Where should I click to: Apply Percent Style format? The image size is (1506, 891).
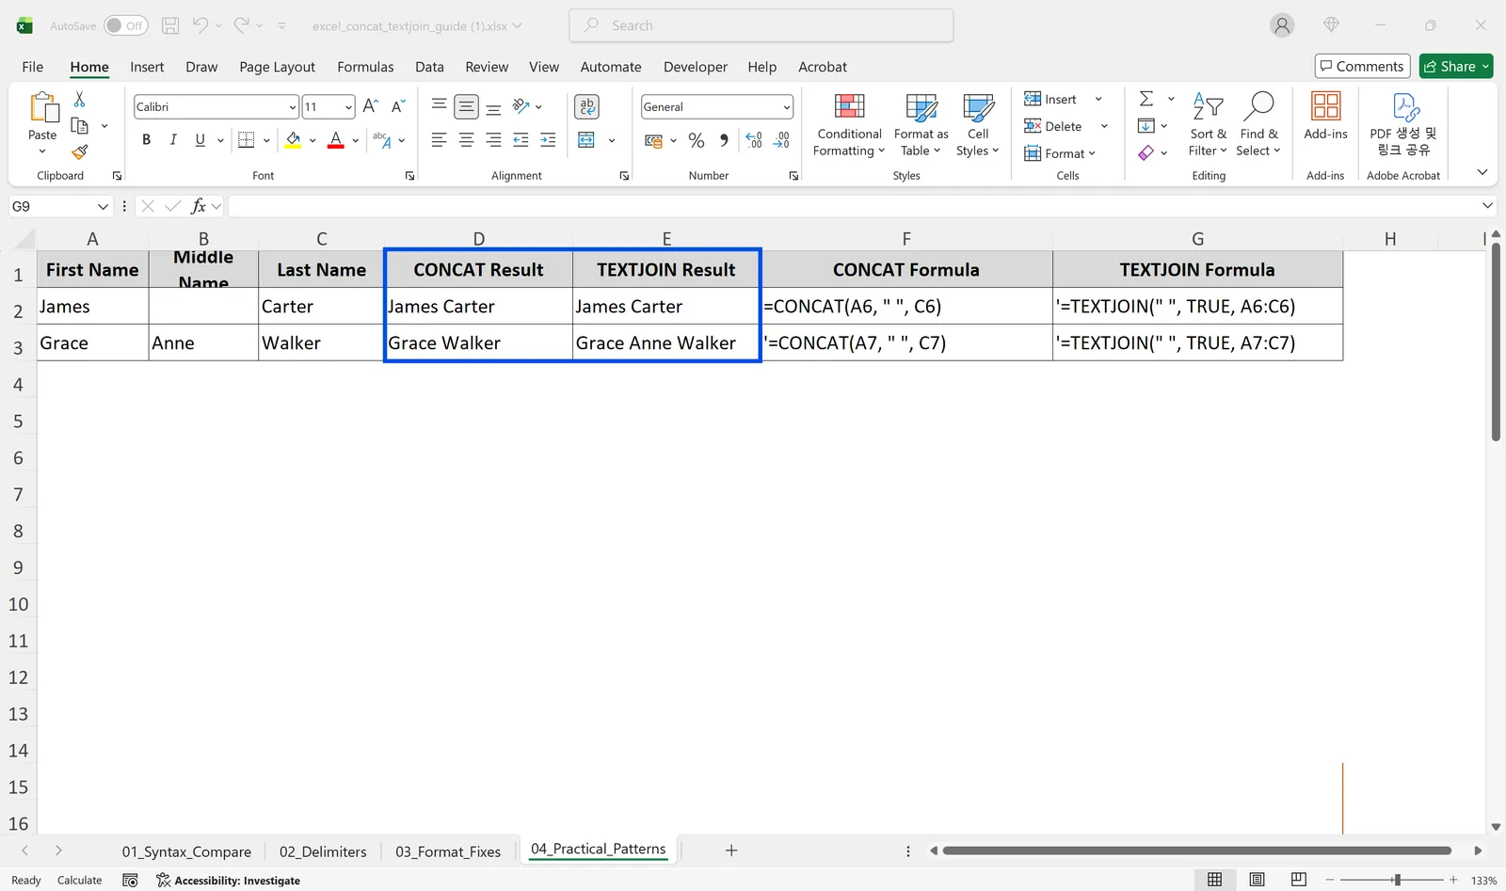tap(697, 140)
